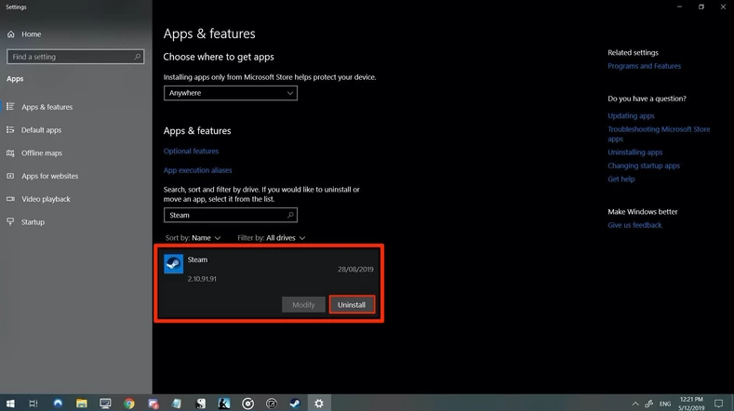734x411 pixels.
Task: Click the Apps & features sidebar icon
Action: tap(10, 107)
